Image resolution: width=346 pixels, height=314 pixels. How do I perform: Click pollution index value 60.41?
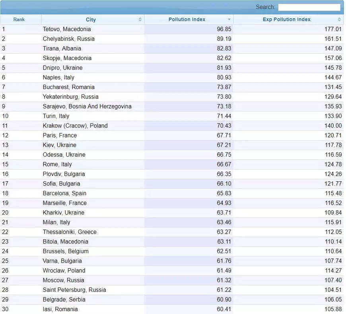[224, 309]
